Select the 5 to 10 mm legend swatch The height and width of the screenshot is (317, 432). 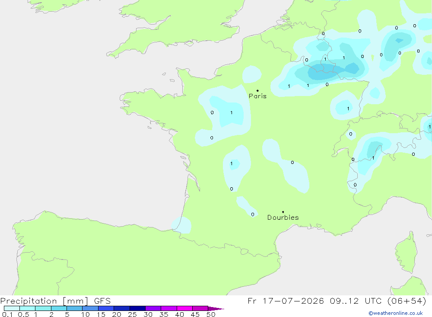click(74, 308)
